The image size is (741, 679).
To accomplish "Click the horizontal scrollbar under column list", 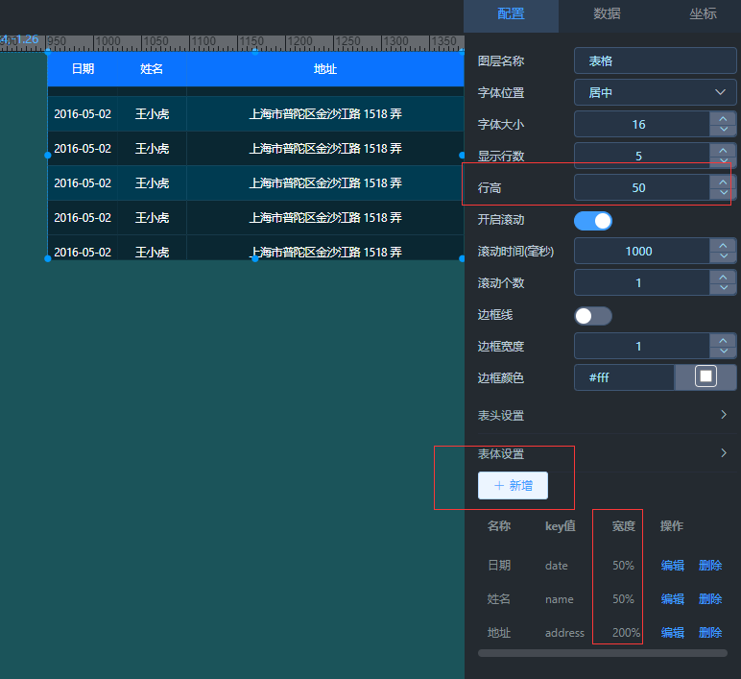I will click(602, 653).
